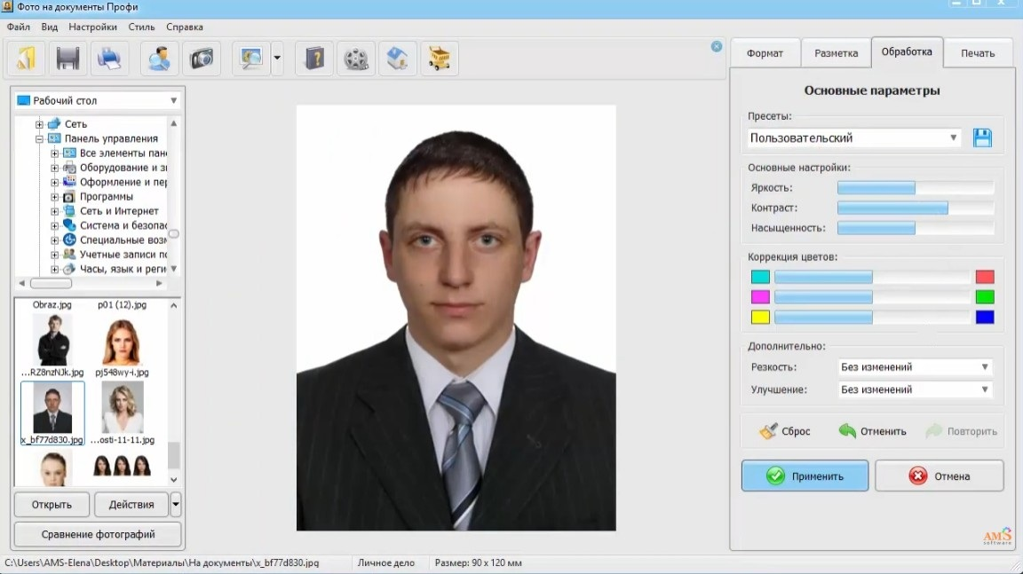The width and height of the screenshot is (1023, 574).
Task: Click the picture with magnifier toolbar icon
Action: [x=251, y=59]
